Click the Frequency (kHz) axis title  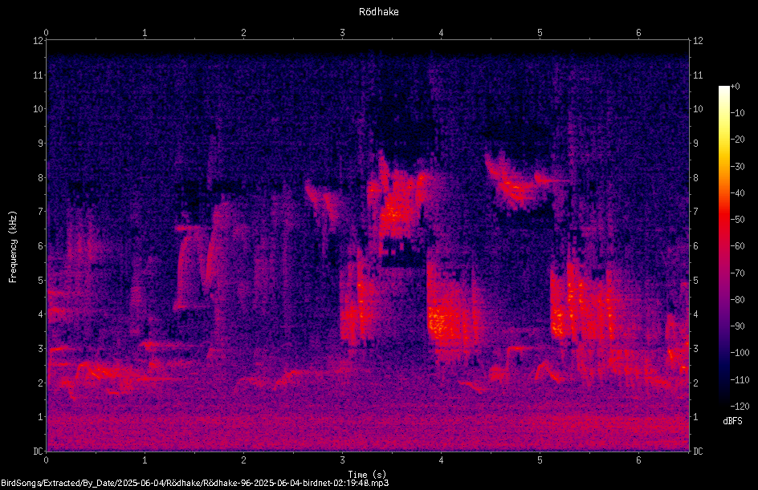tap(13, 246)
